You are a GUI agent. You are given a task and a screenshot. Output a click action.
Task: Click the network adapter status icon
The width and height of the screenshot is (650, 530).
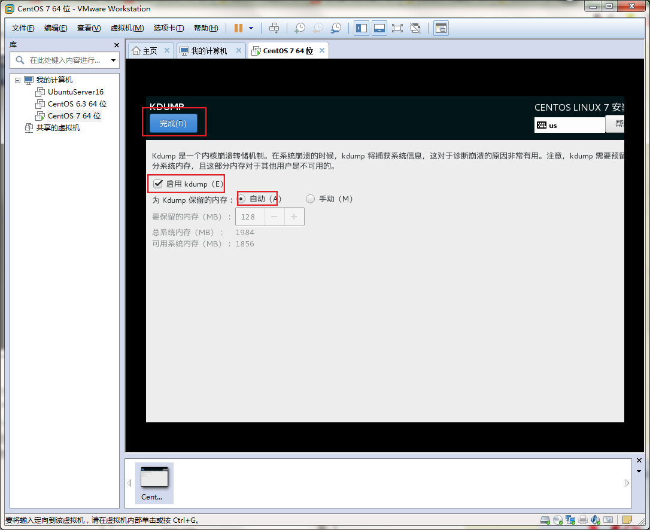(x=570, y=520)
